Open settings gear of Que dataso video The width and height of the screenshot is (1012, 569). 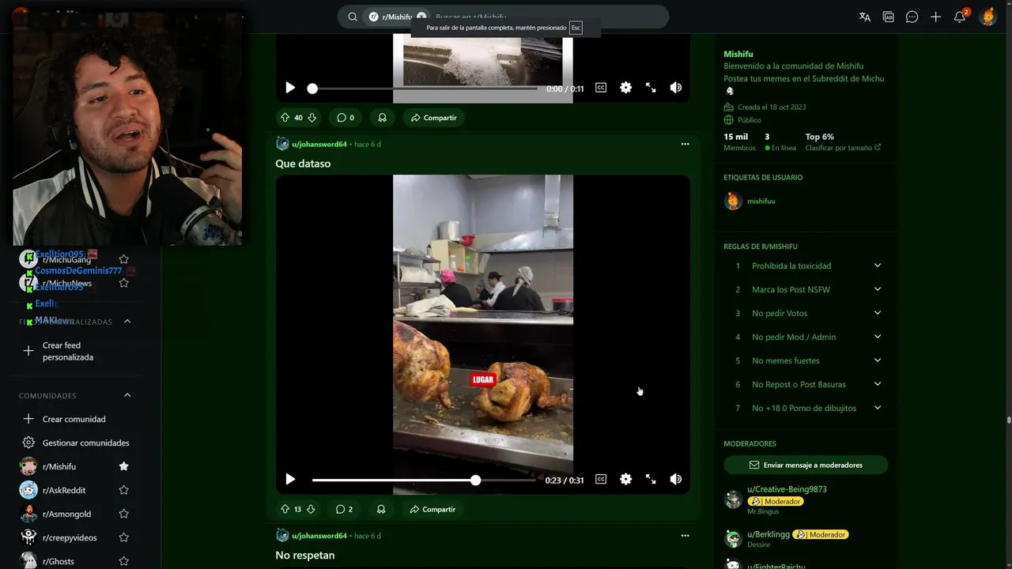(625, 479)
